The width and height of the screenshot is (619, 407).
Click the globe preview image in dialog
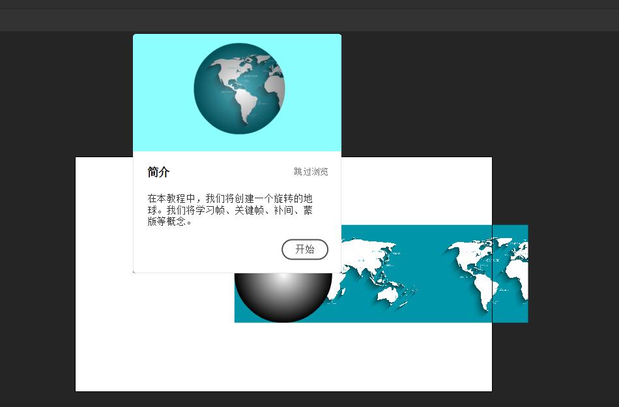239,89
